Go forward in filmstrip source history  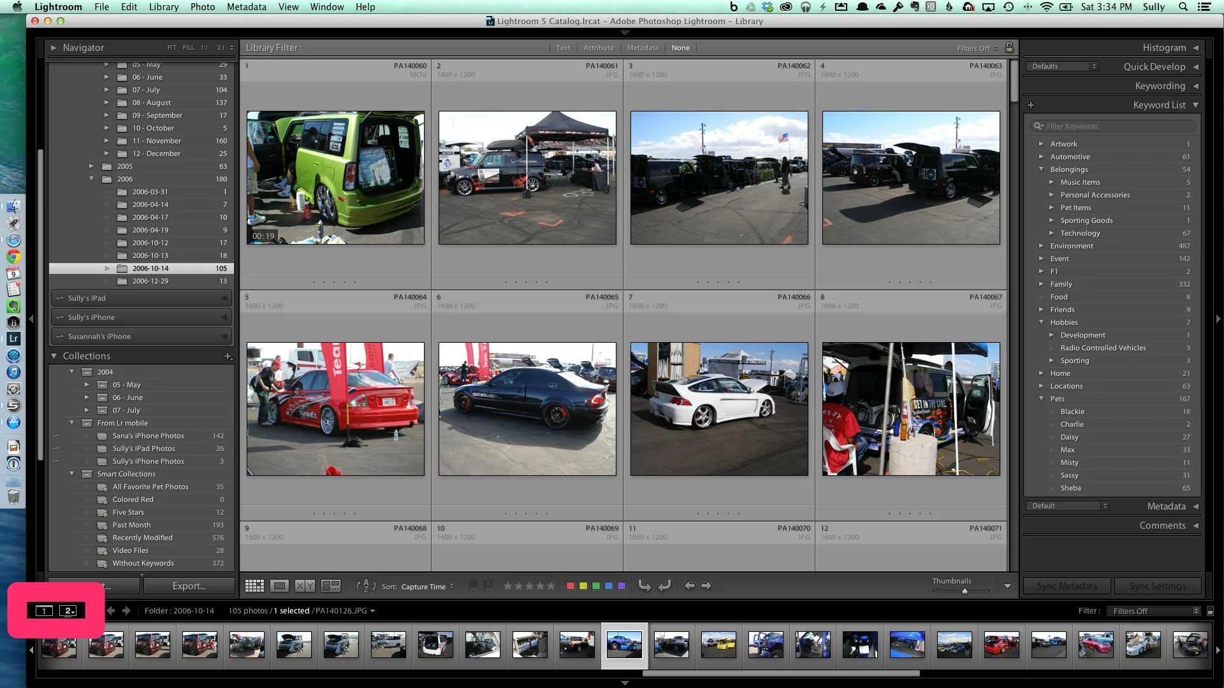click(126, 610)
